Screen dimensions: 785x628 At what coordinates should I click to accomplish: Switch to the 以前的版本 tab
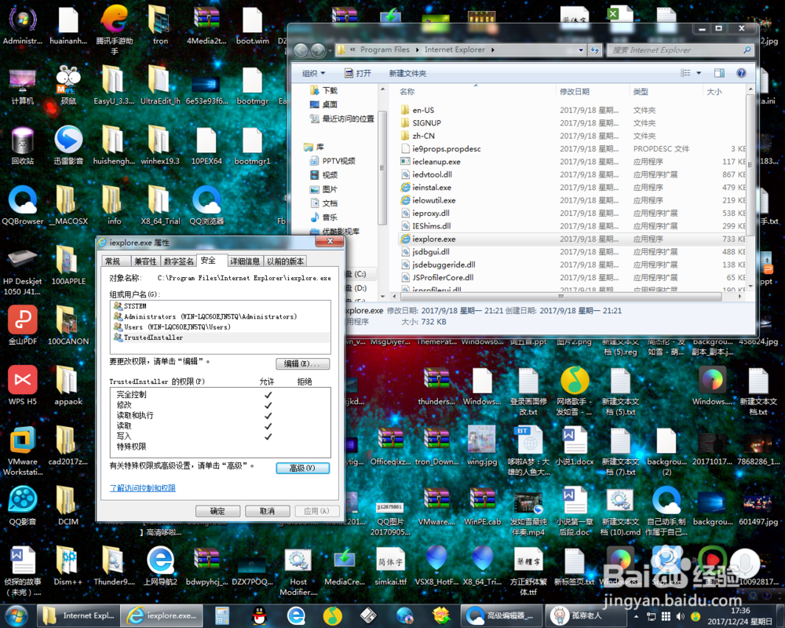point(285,261)
